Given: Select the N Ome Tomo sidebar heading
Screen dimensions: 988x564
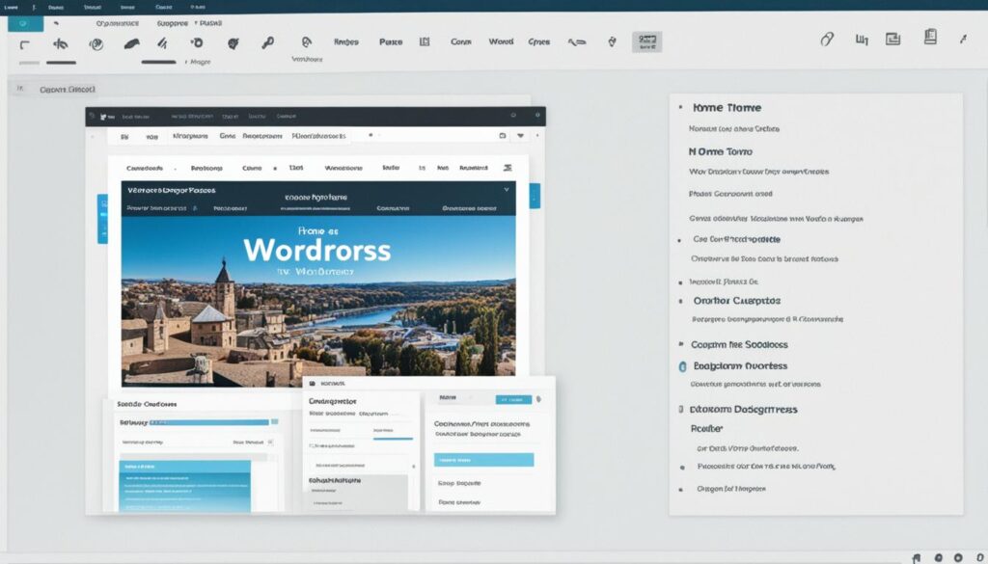Looking at the screenshot, I should point(720,151).
